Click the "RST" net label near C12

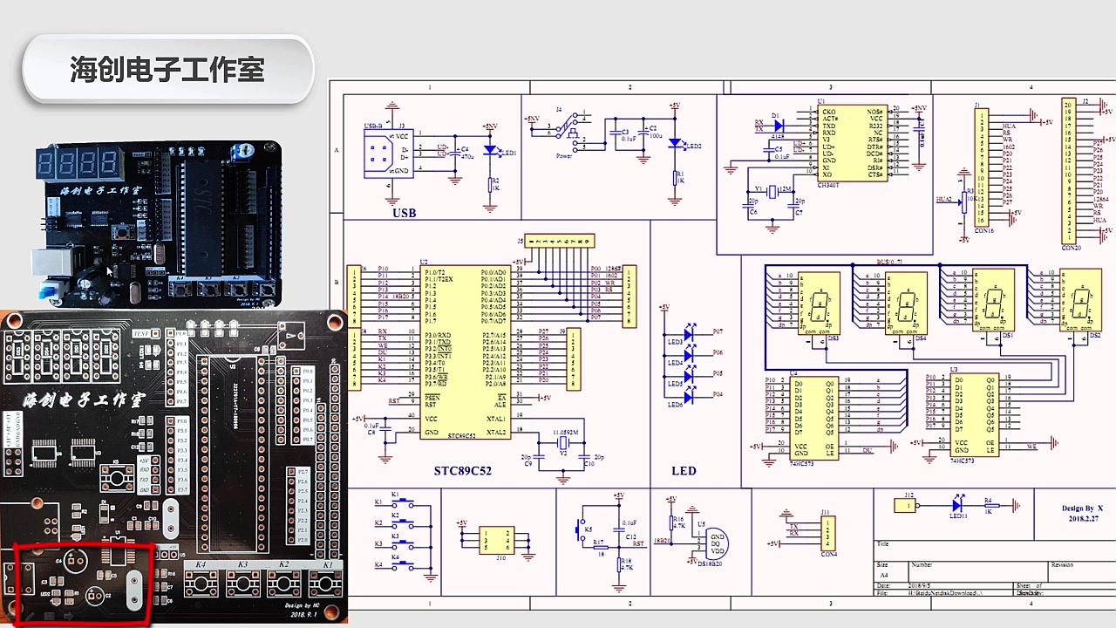tap(639, 543)
